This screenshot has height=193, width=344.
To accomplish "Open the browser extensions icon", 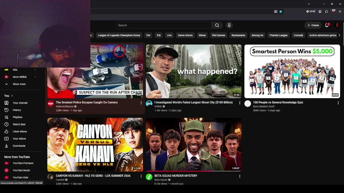I will pos(327,12).
